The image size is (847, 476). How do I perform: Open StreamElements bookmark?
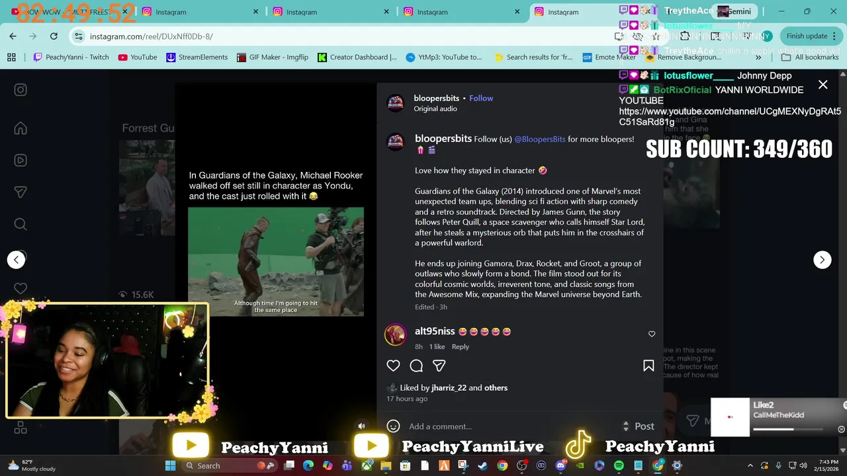(197, 58)
